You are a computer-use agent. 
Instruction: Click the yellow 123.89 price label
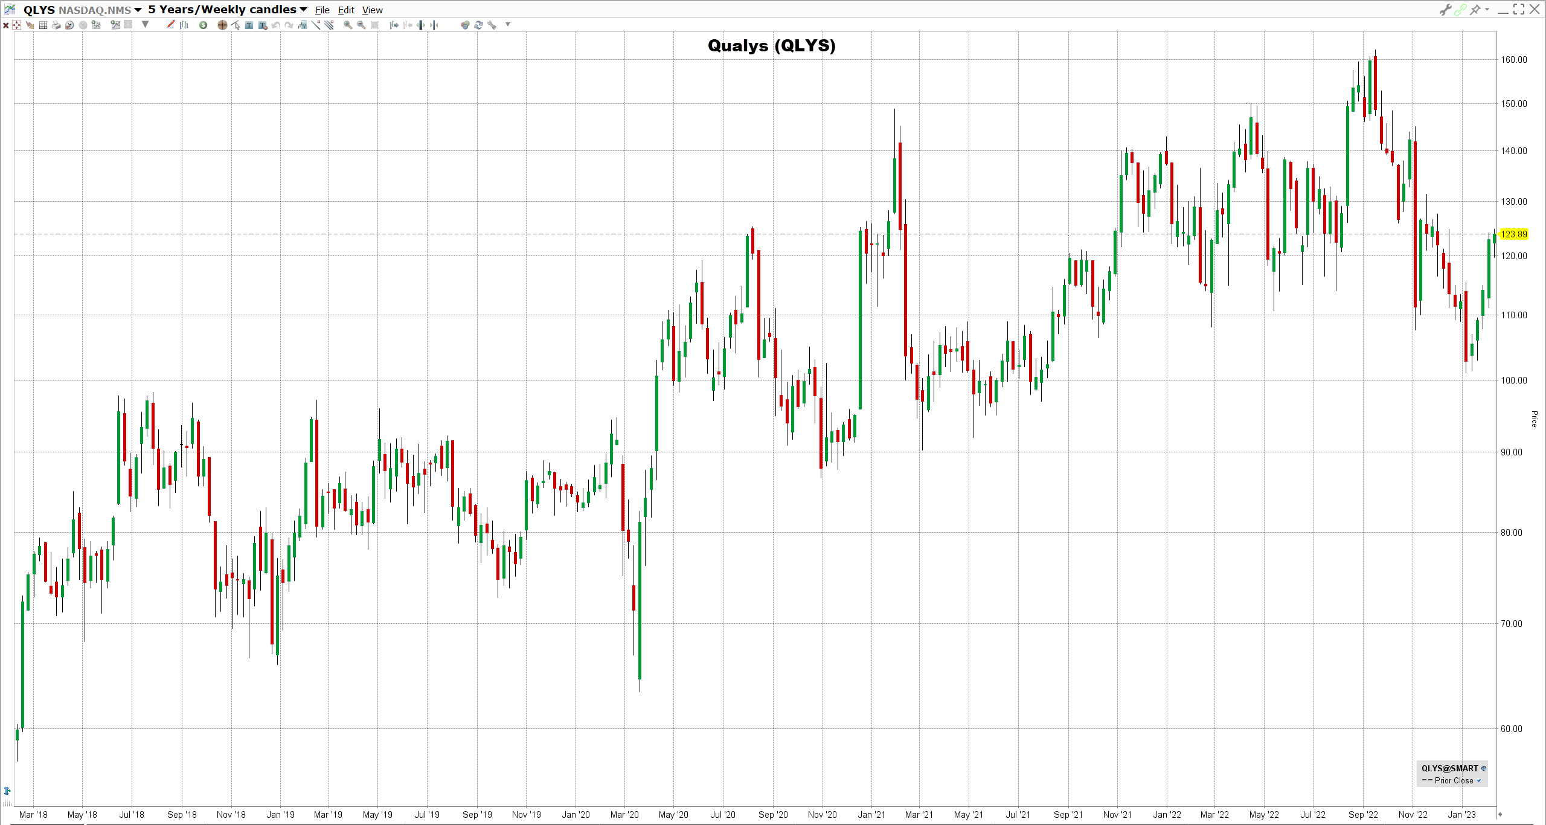[x=1513, y=234]
